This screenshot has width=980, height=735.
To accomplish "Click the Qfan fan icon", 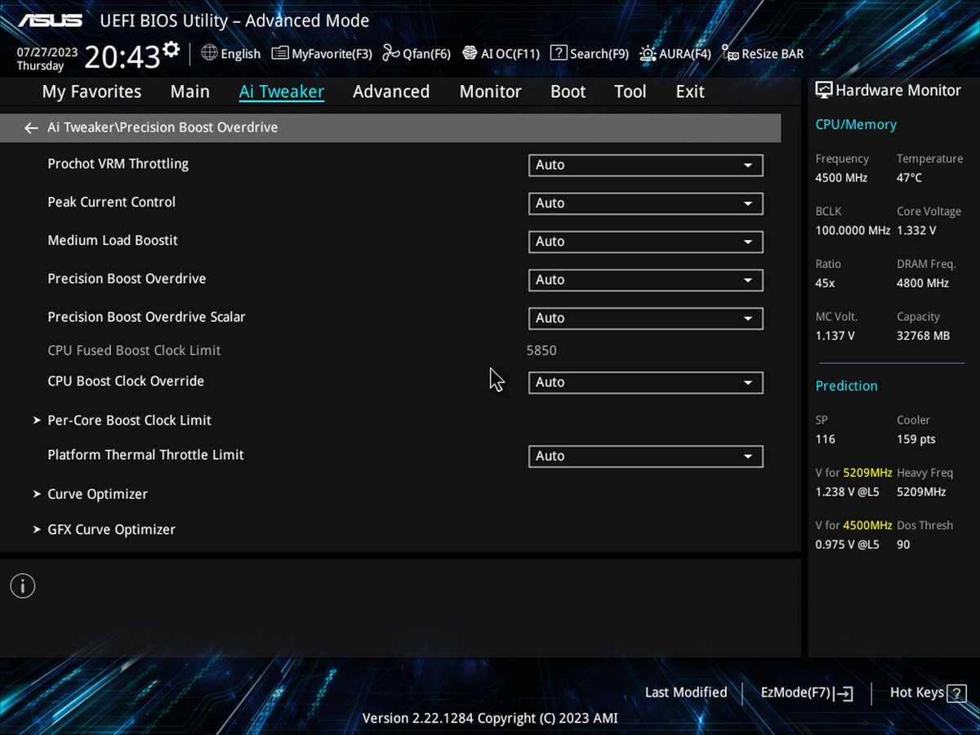I will click(391, 53).
